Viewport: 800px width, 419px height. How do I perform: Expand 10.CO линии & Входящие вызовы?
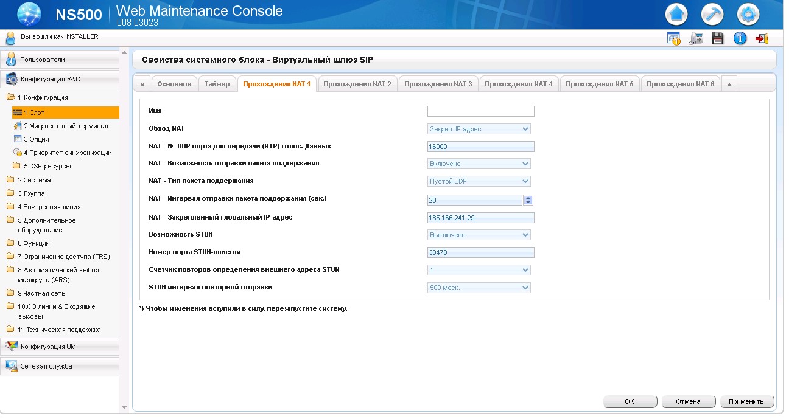coord(51,311)
